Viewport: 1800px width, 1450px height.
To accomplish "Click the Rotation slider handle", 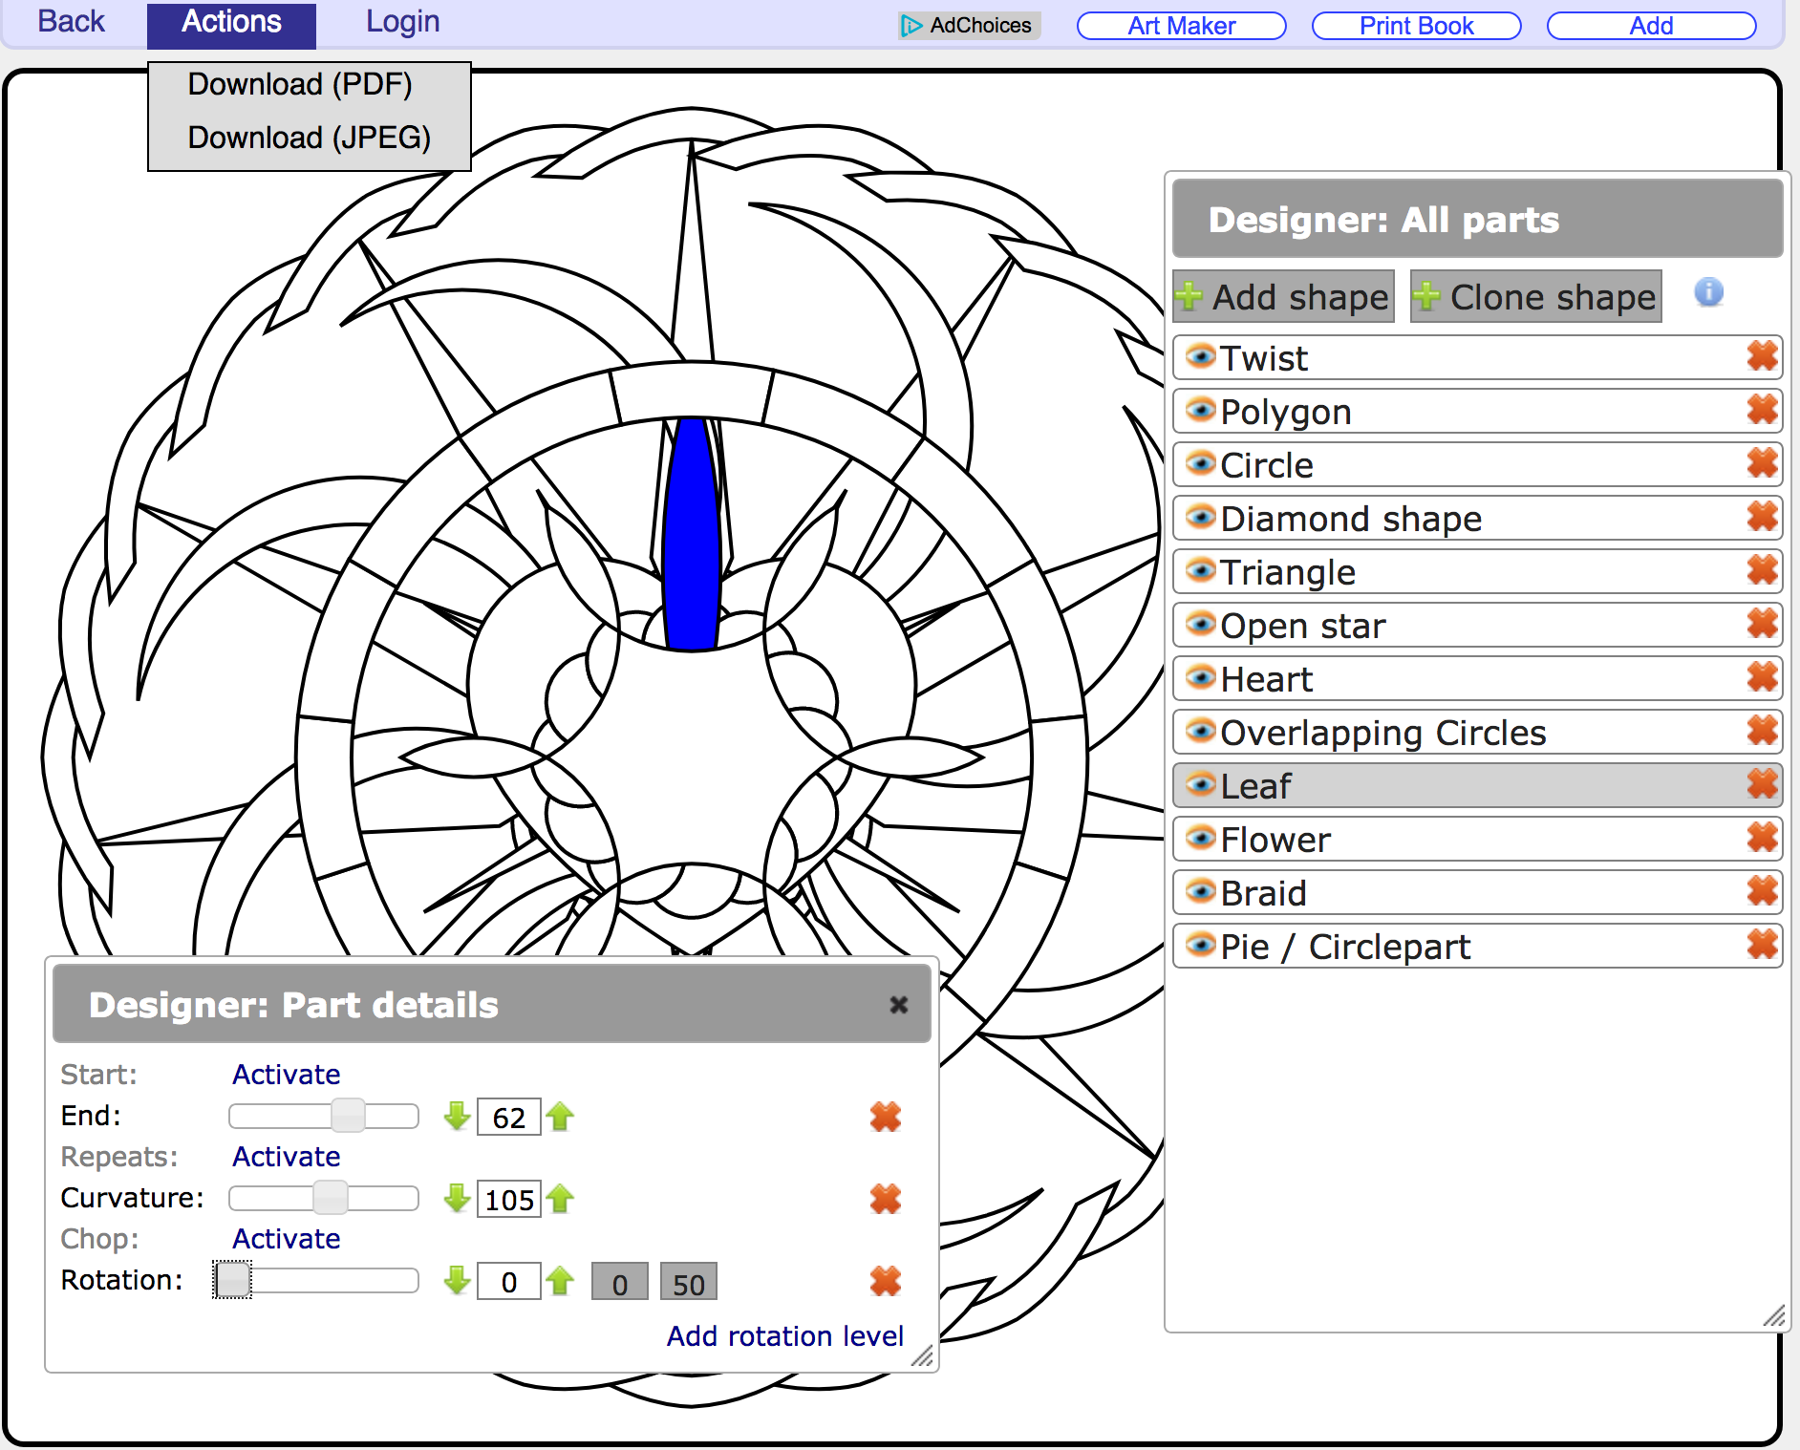I will click(232, 1279).
